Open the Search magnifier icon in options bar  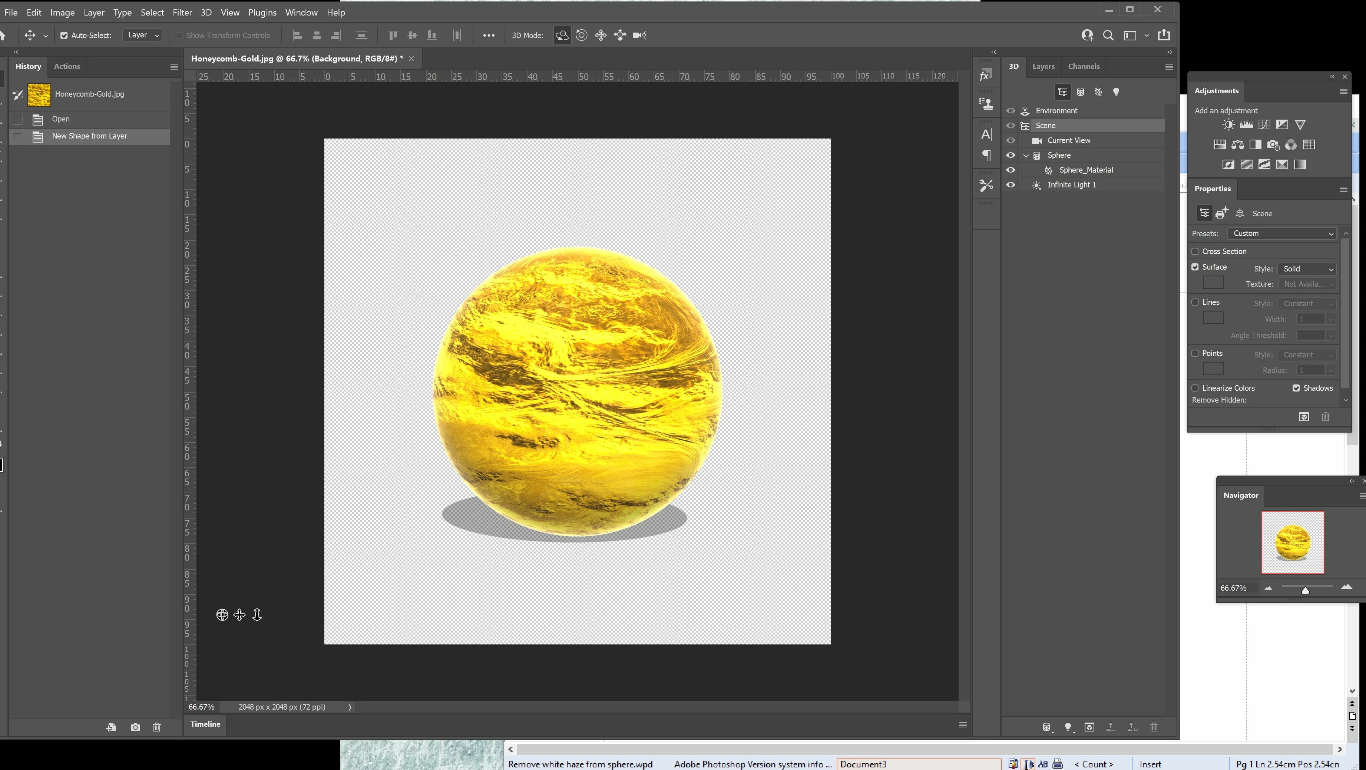[x=1108, y=36]
